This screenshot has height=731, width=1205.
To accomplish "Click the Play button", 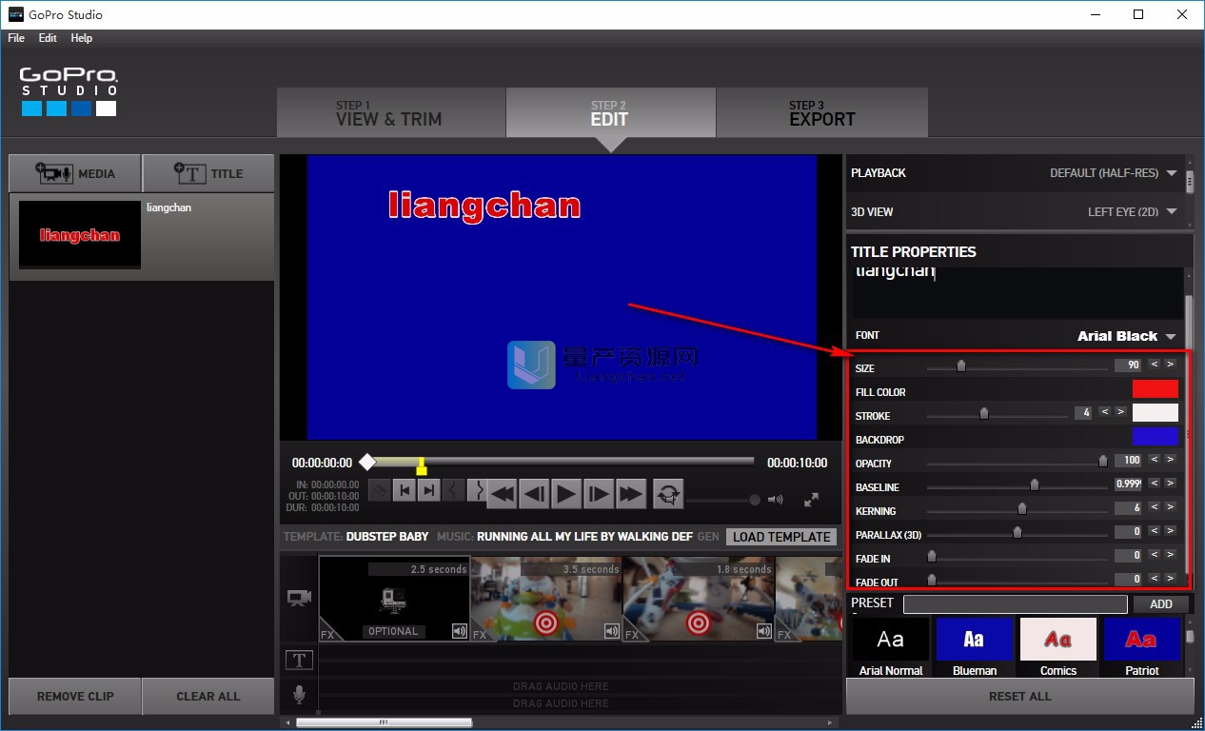I will pyautogui.click(x=566, y=493).
